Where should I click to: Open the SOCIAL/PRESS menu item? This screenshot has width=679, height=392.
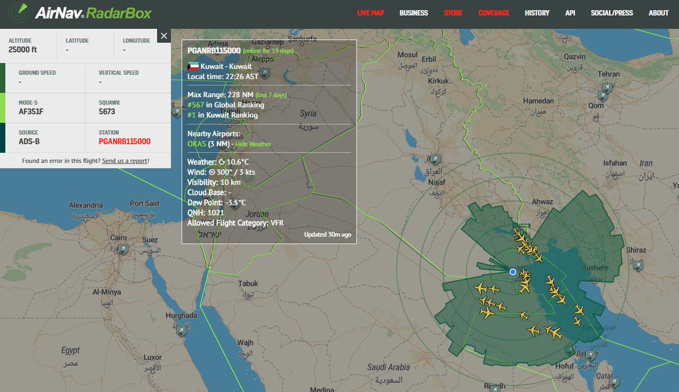(612, 13)
